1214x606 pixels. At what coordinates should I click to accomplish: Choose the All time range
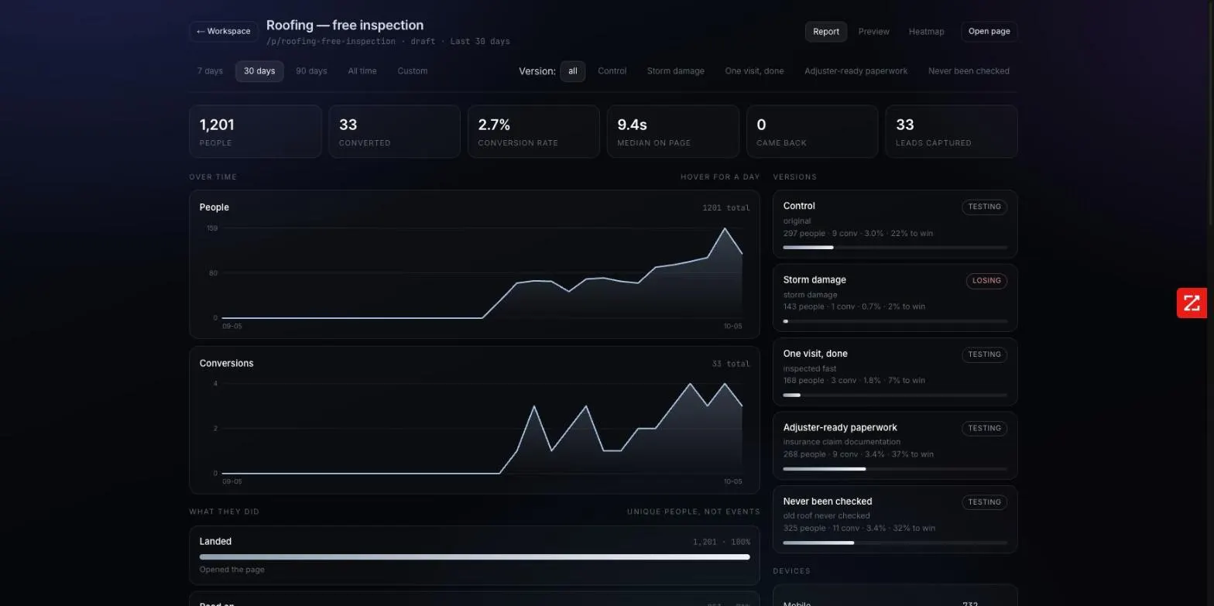362,71
